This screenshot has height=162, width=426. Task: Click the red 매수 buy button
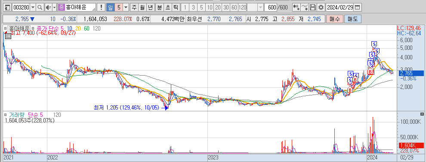[334, 19]
